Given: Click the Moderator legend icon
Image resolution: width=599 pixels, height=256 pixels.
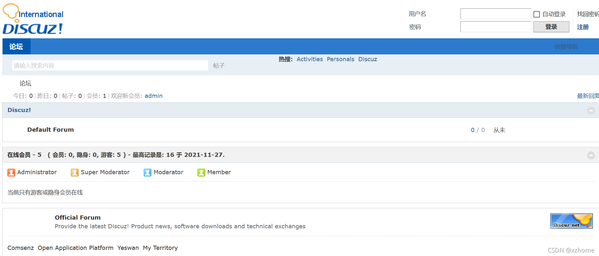Looking at the screenshot, I should pyautogui.click(x=148, y=173).
